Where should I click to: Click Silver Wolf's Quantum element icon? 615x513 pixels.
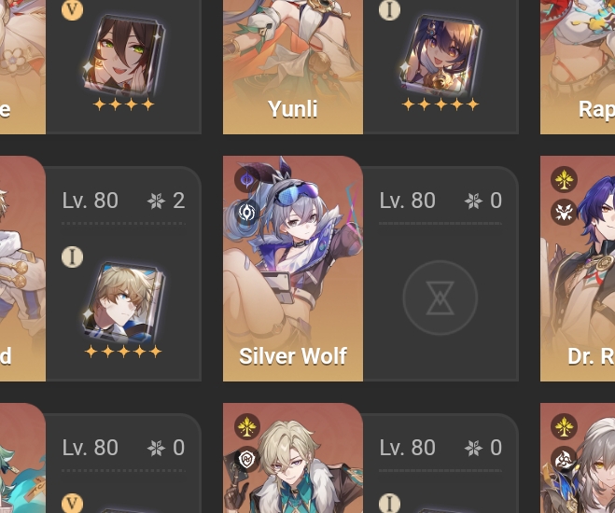tap(246, 179)
